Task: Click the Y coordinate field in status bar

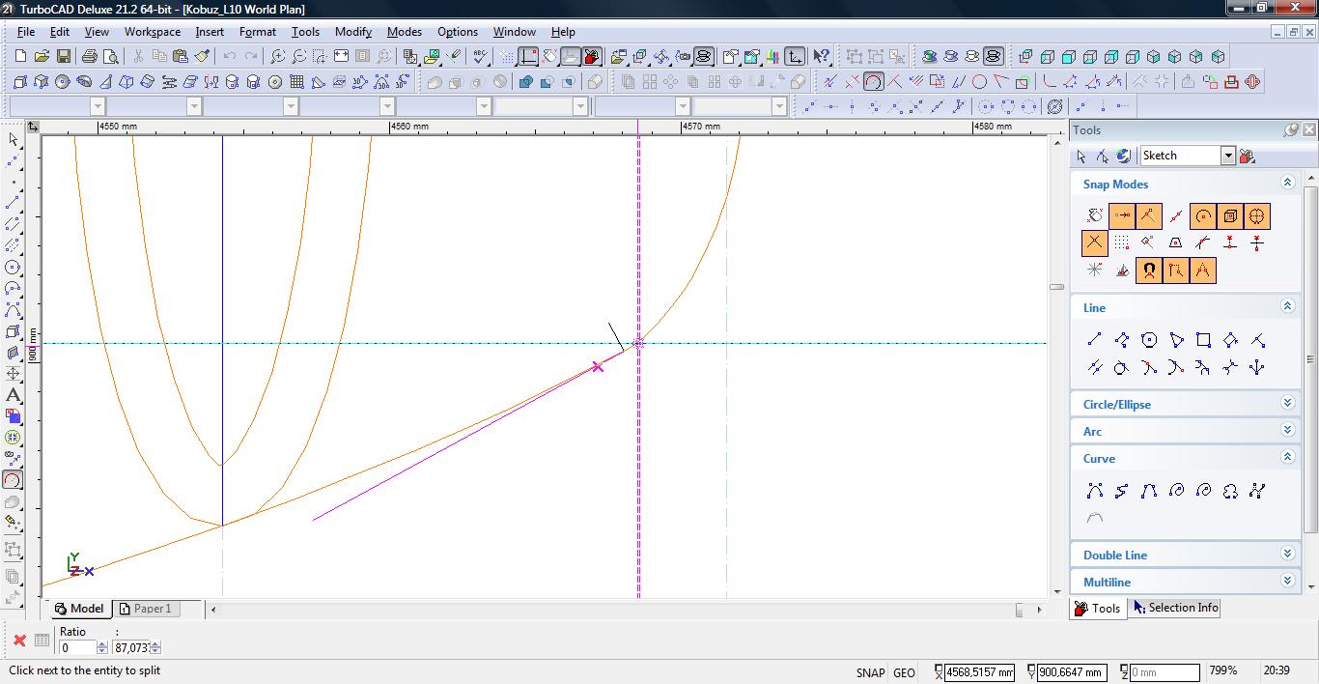Action: 1071,672
